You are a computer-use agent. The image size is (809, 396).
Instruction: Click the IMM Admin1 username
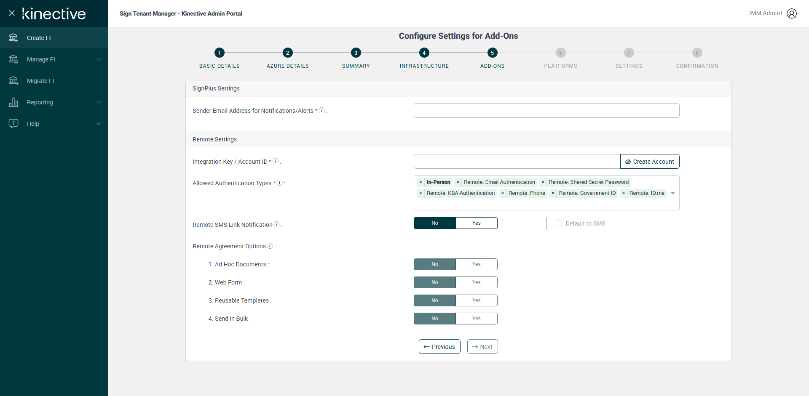[x=766, y=13]
